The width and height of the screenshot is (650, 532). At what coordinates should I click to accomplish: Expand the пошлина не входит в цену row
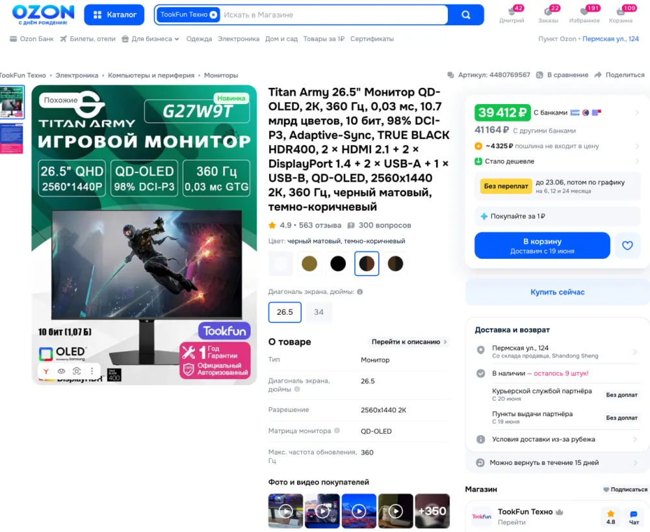click(x=557, y=146)
